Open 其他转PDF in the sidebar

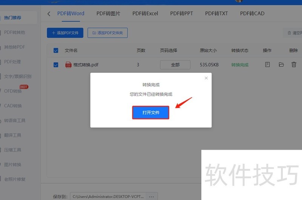coord(15,47)
